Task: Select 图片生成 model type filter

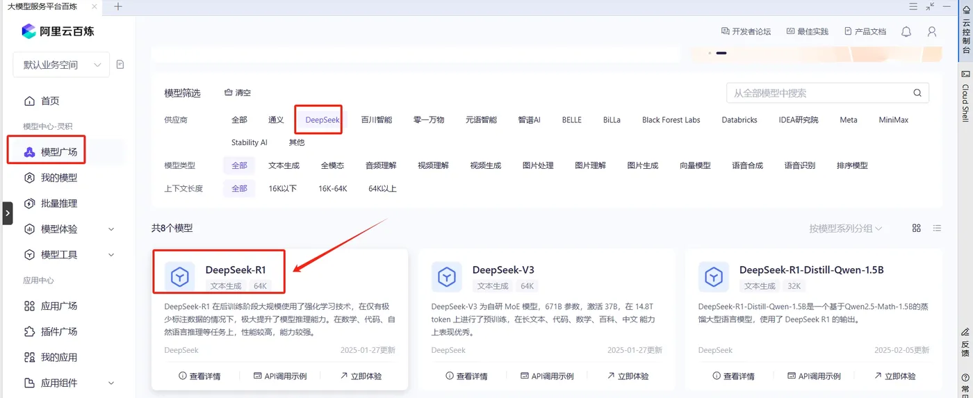Action: [x=643, y=165]
